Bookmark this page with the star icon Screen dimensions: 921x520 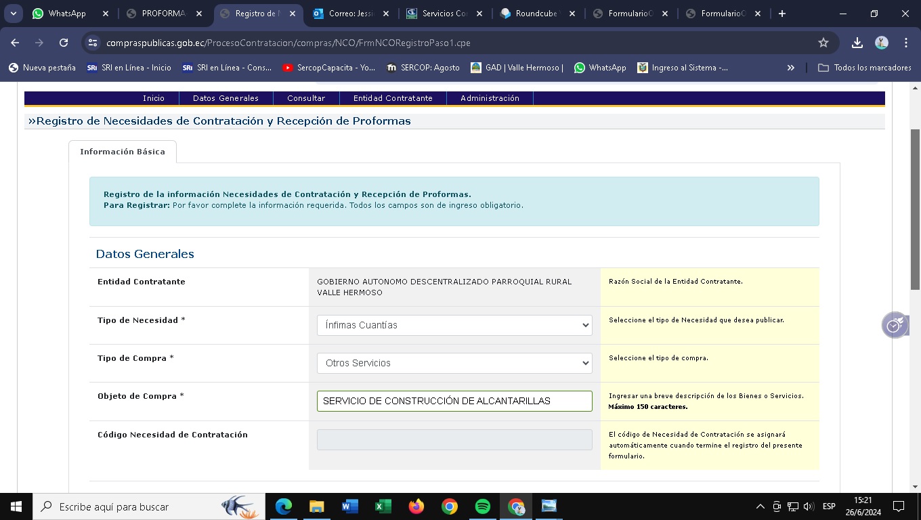click(823, 43)
